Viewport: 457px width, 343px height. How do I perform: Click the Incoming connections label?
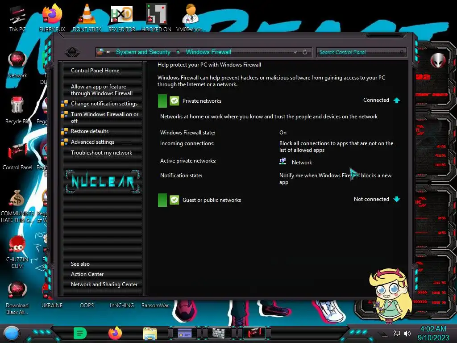point(187,143)
